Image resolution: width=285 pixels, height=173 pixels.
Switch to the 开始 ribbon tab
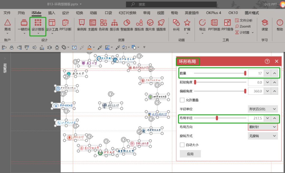(x=21, y=13)
